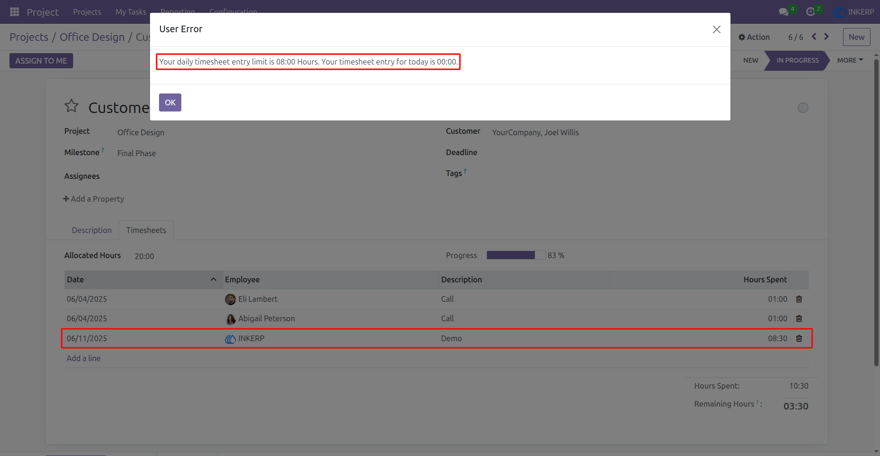
Task: Delete the Eli Lambert timesheet line
Action: point(799,299)
